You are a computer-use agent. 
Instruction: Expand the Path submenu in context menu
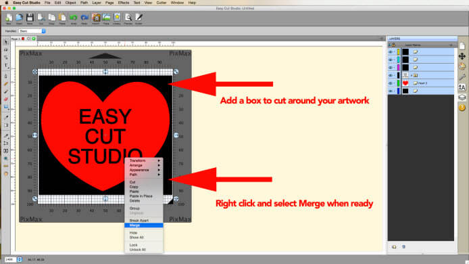point(144,175)
